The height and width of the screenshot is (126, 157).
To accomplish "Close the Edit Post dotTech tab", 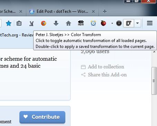I will pos(93,11).
